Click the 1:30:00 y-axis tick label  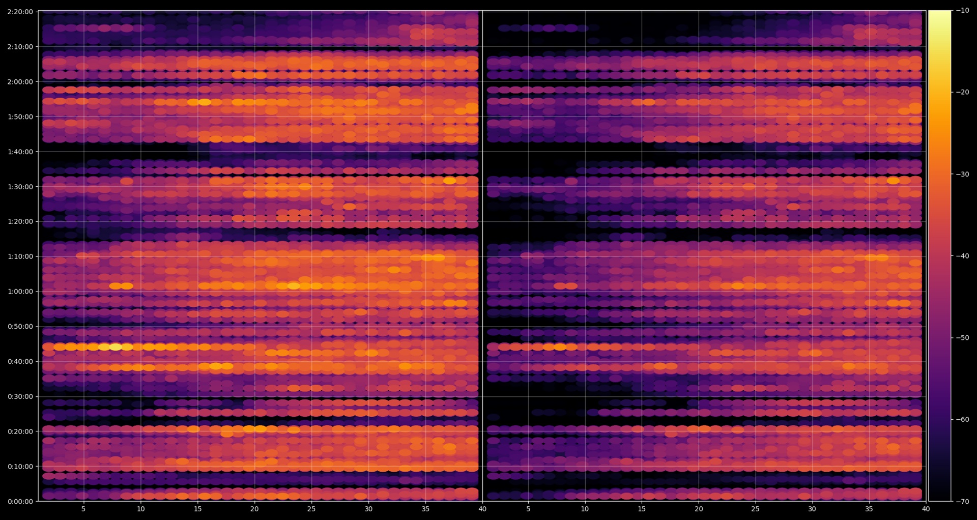click(20, 187)
